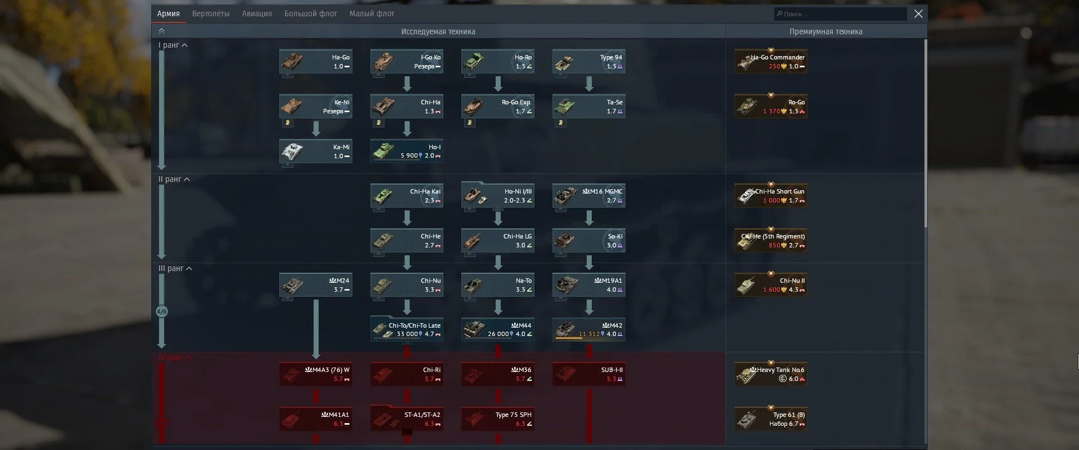Select the M24 tank icon
This screenshot has height=450, width=1079.
tap(292, 284)
